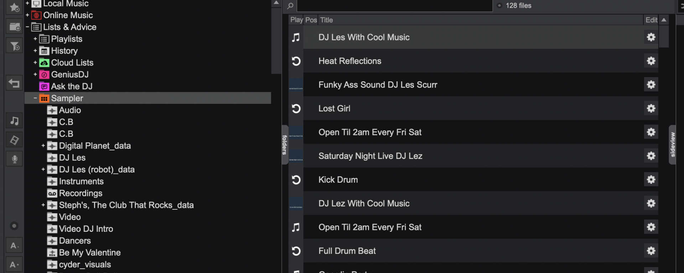The image size is (684, 273).
Task: Open gear options for Lost Girl
Action: point(651,108)
